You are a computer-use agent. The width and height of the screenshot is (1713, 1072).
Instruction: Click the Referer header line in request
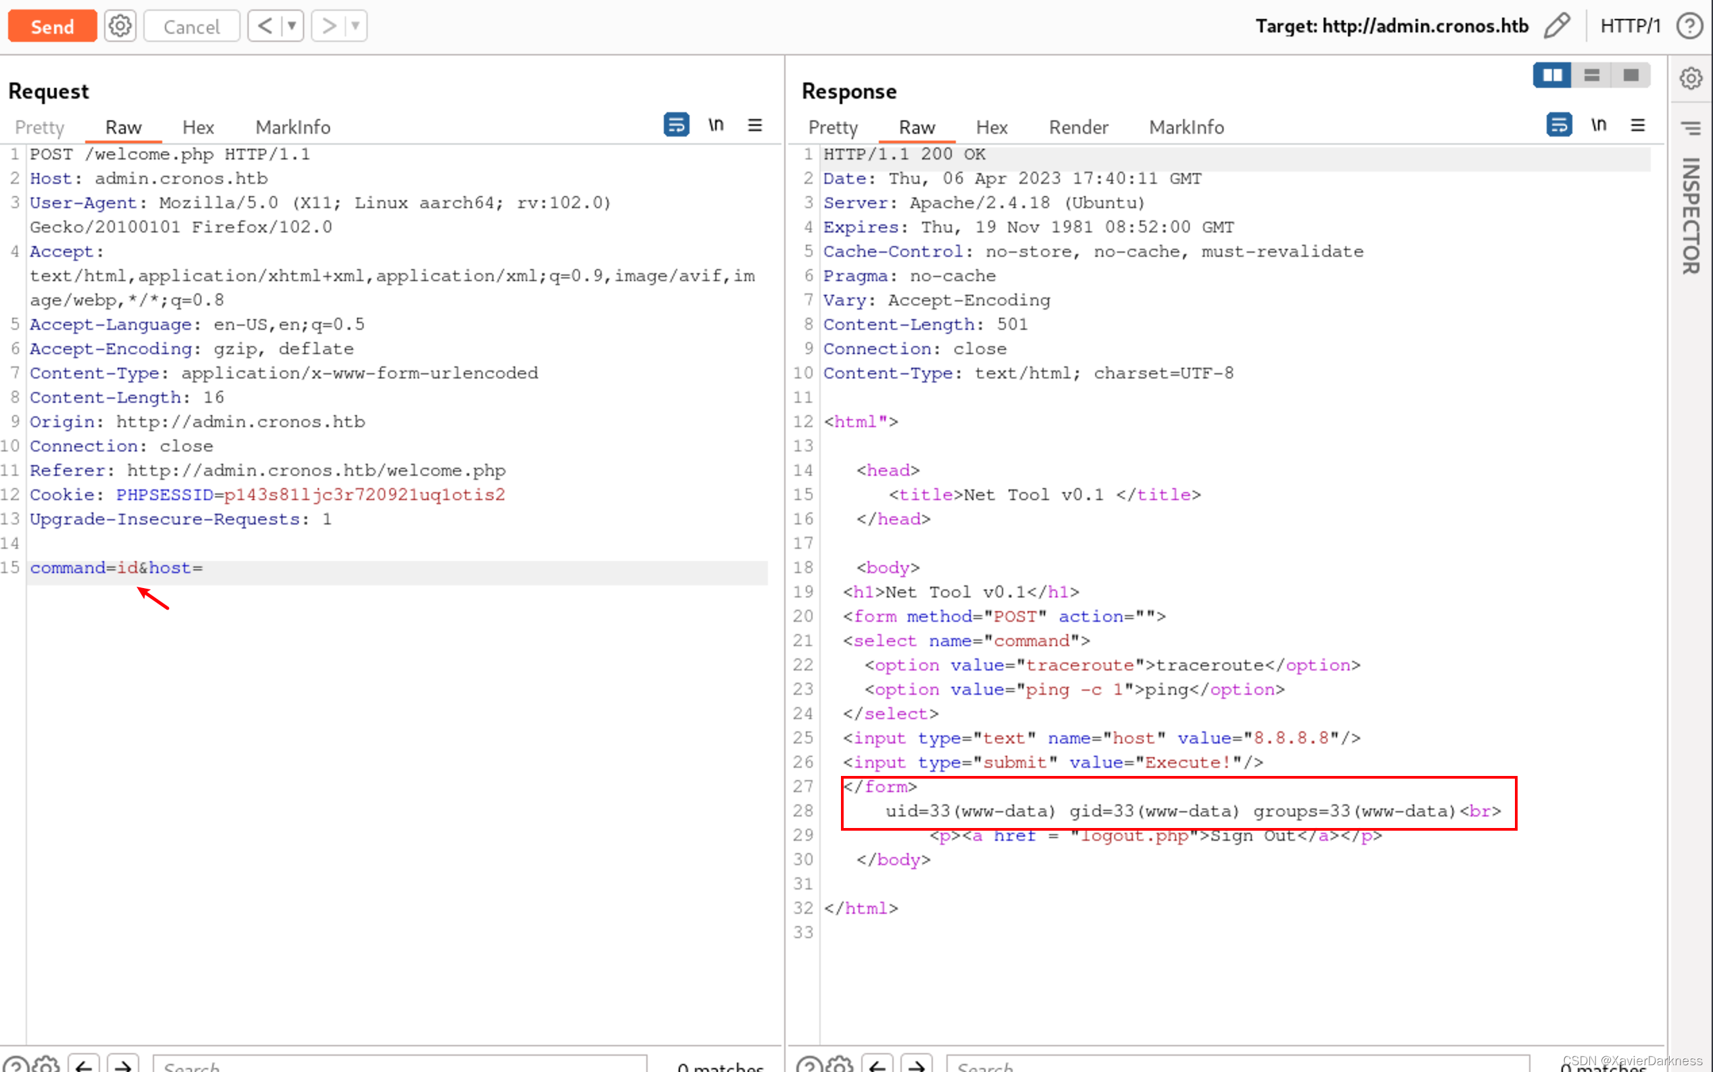pos(267,470)
